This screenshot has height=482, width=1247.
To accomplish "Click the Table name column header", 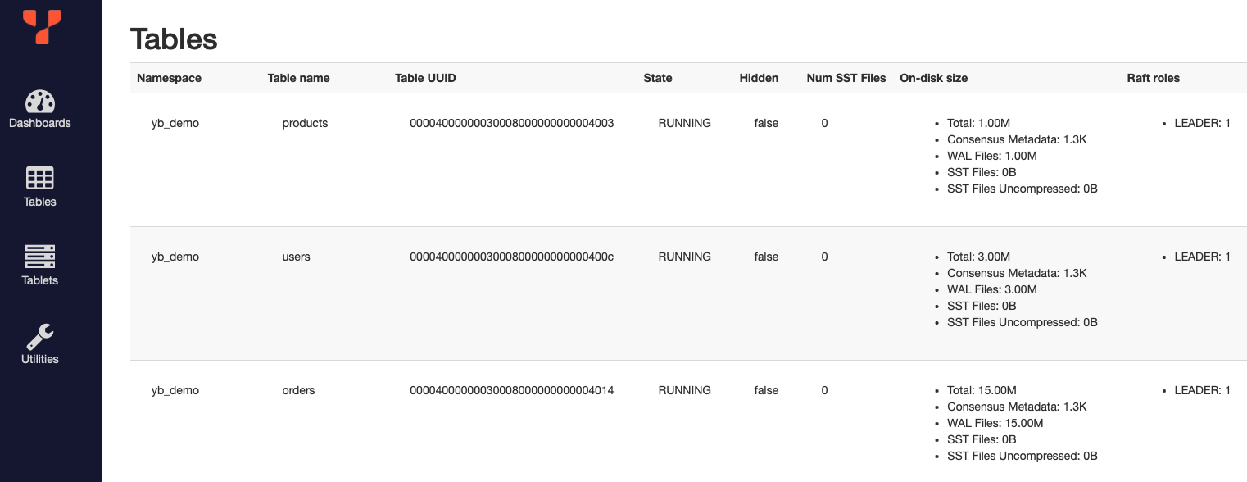I will point(298,78).
